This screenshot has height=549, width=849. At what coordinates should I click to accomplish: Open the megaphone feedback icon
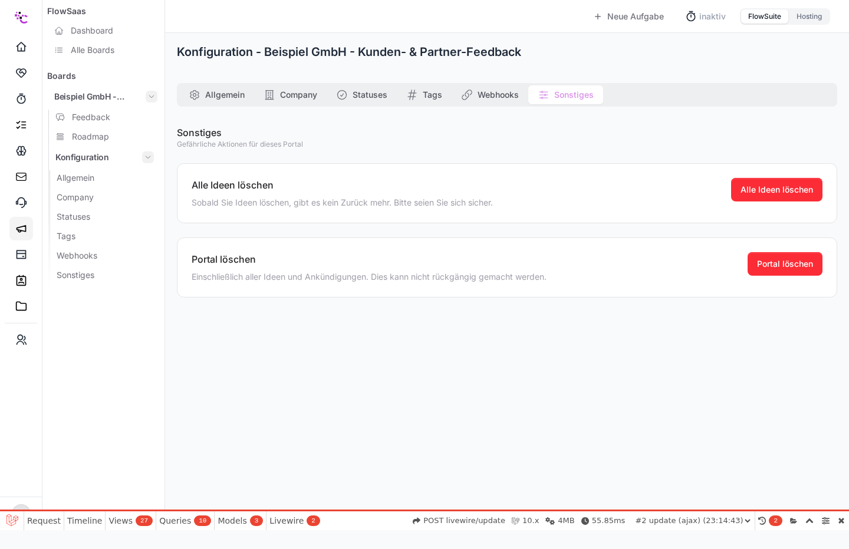click(x=21, y=229)
